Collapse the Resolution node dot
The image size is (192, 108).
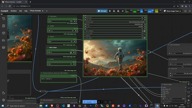pos(49,16)
